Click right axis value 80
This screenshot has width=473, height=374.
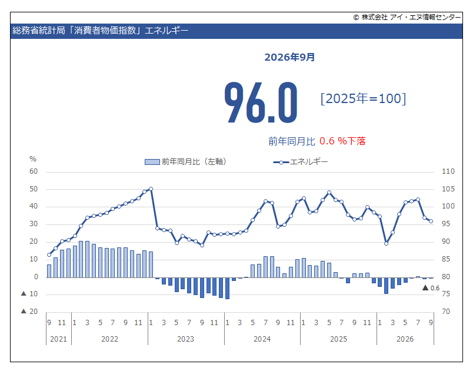446,277
